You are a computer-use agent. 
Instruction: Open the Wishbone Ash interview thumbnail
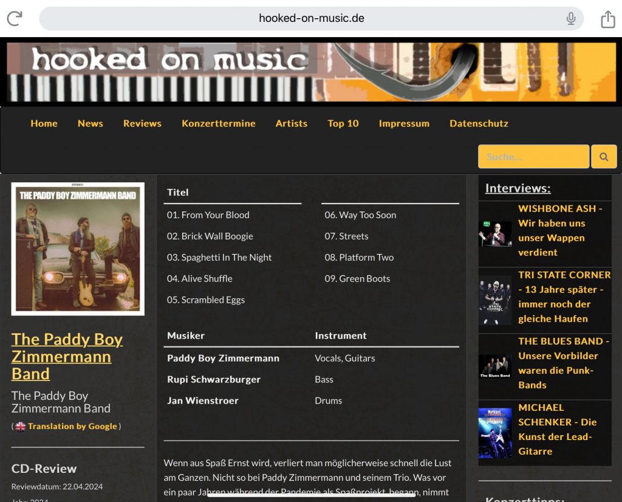pos(494,234)
